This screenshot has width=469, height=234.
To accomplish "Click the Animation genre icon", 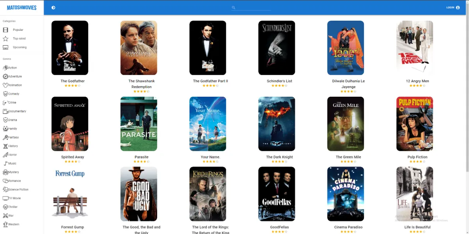I will coord(5,85).
